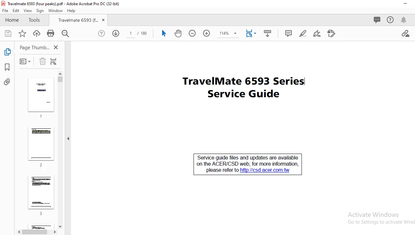Open the Bookmarks panel

[x=7, y=67]
